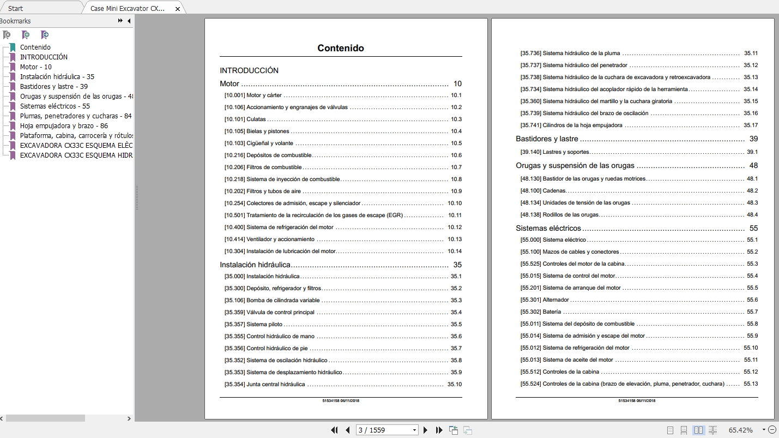Click the [55.302] Batería entry
This screenshot has width=779, height=438.
[639, 312]
